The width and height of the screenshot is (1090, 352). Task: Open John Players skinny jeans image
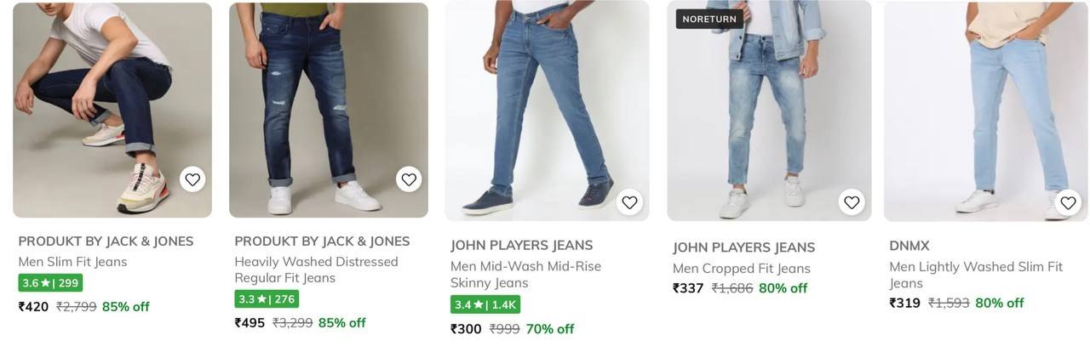(x=546, y=102)
